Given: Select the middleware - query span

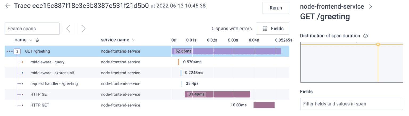Looking at the screenshot, I should coord(47,62).
